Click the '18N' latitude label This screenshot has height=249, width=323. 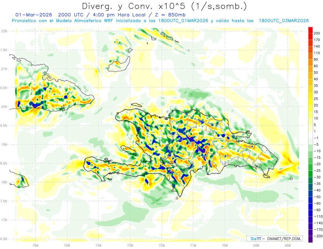pos(4,182)
